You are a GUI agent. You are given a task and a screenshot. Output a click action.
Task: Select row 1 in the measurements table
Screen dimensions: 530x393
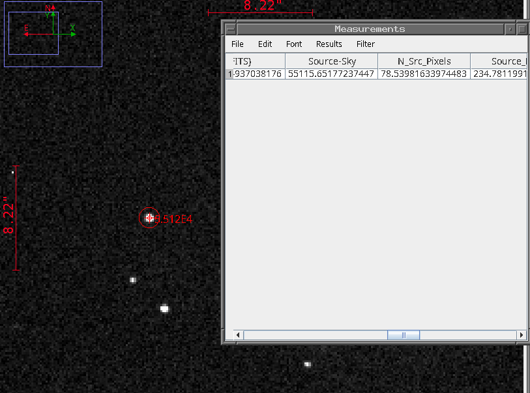pyautogui.click(x=229, y=74)
